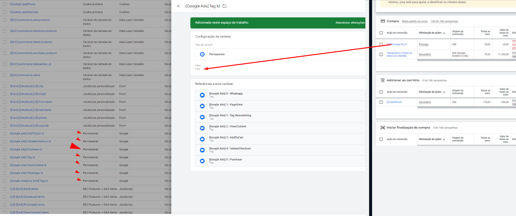This screenshot has height=216, width=516.
Task: Click the Valor field showing 111
Action: (x=198, y=69)
